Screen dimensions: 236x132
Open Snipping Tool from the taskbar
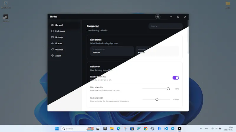(x=125, y=128)
